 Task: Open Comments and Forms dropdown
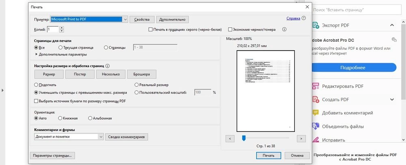coord(101,137)
